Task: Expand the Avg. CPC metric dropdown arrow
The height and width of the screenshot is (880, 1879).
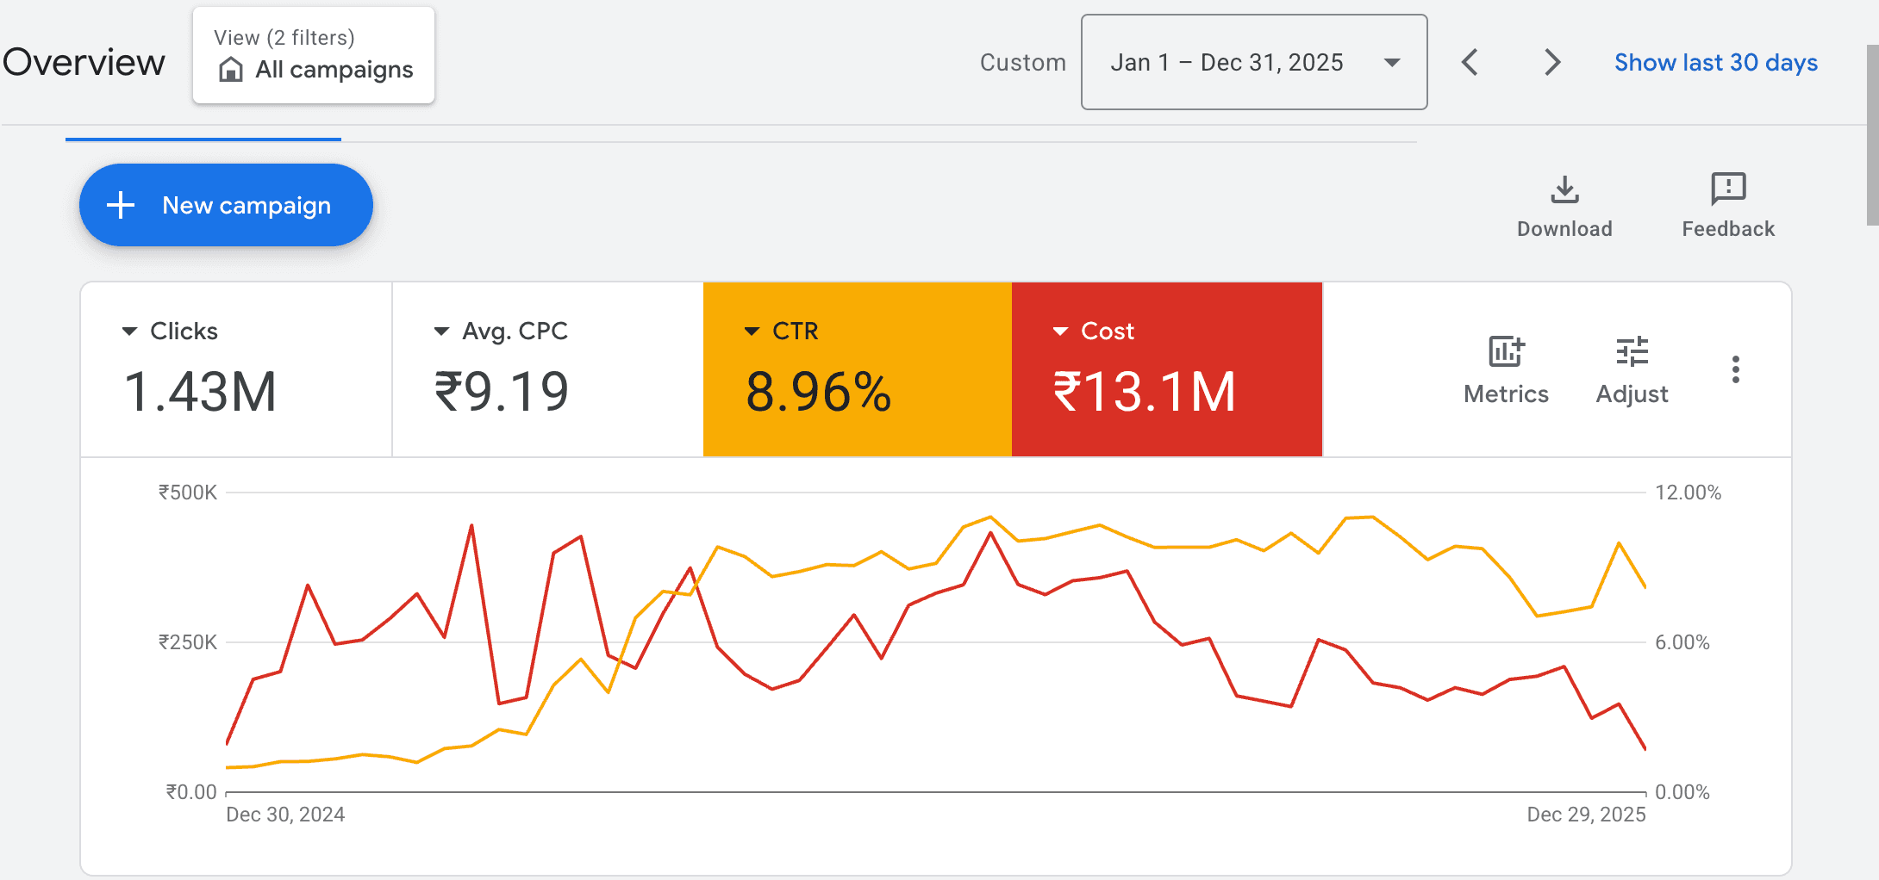Action: click(441, 331)
